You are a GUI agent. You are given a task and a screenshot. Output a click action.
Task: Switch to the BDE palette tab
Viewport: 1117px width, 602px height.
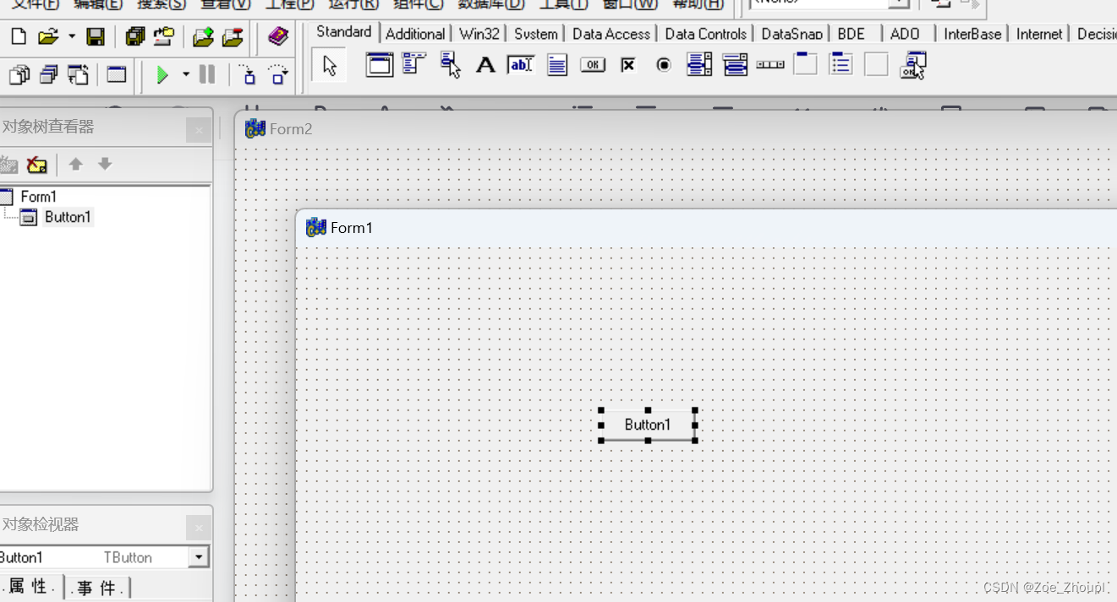click(851, 34)
